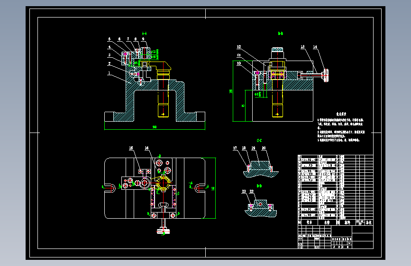Select part balloon number 14

pyautogui.click(x=315, y=47)
